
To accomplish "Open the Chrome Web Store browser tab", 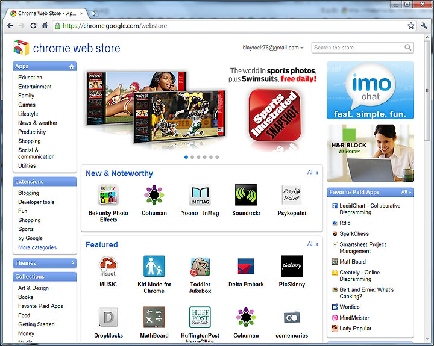I will [x=46, y=13].
